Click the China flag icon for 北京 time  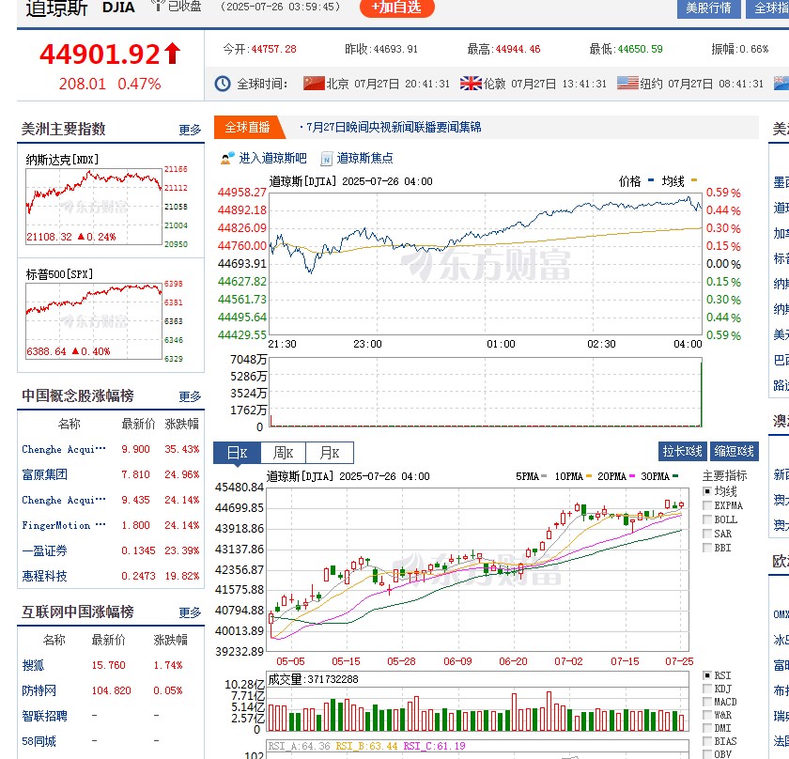[x=314, y=83]
